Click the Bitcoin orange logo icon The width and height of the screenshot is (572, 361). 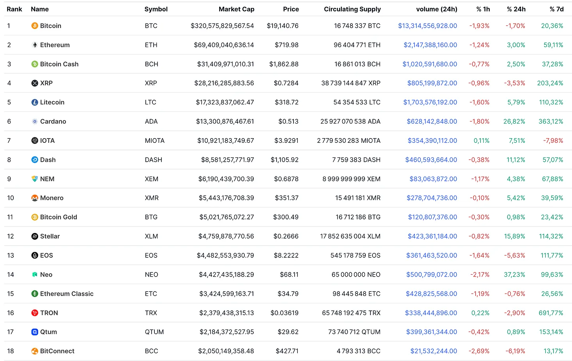[x=35, y=26]
